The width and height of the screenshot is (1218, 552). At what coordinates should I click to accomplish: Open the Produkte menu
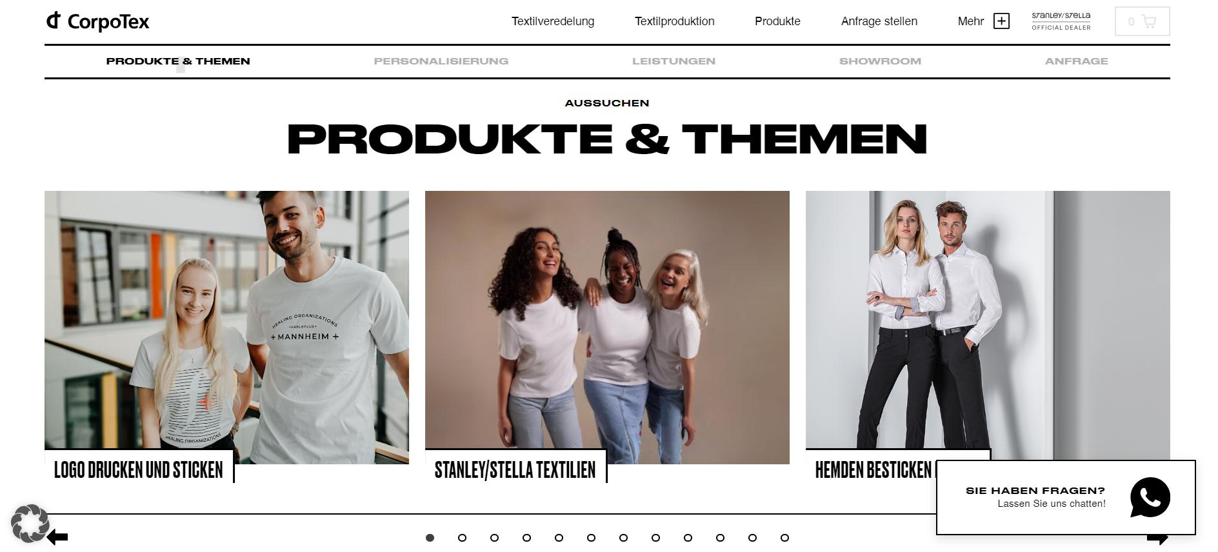[777, 21]
